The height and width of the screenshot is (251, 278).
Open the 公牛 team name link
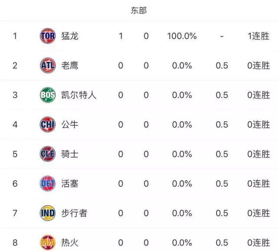69,125
